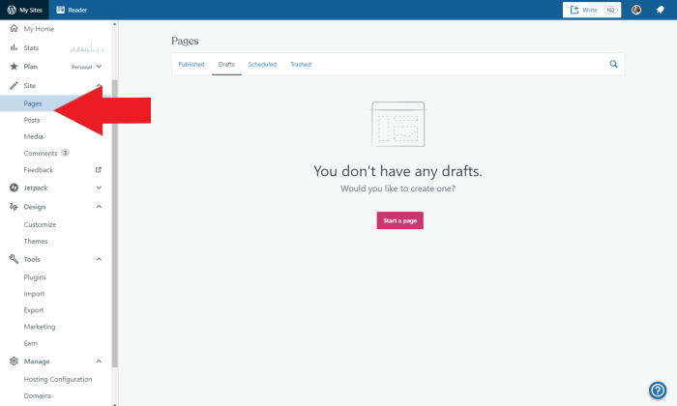Click the Plan star icon

pyautogui.click(x=14, y=67)
